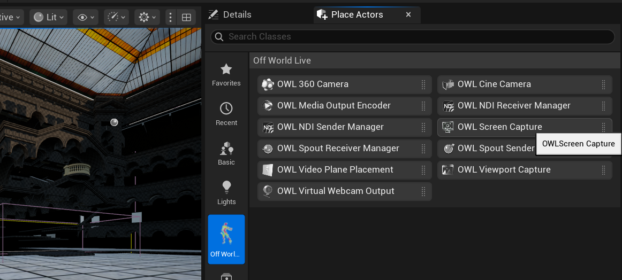The height and width of the screenshot is (280, 622).
Task: Click the OWL Virtual Webcam Output icon
Action: [x=268, y=191]
